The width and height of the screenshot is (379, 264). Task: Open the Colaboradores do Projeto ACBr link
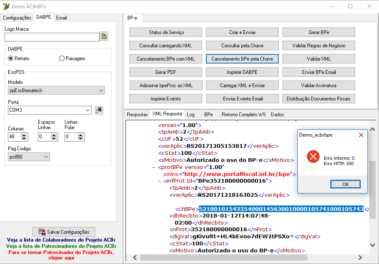click(61, 240)
